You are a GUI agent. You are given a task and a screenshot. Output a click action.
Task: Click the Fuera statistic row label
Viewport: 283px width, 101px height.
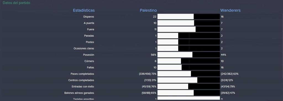coord(91,29)
